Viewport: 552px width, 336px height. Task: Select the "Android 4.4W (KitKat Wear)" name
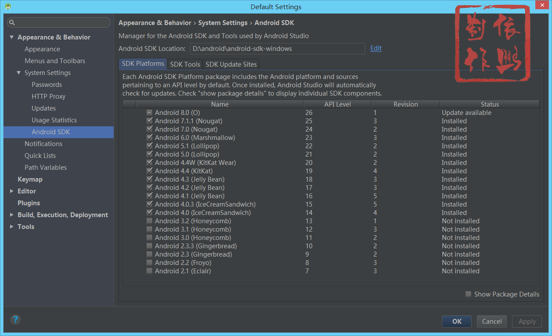coord(195,163)
